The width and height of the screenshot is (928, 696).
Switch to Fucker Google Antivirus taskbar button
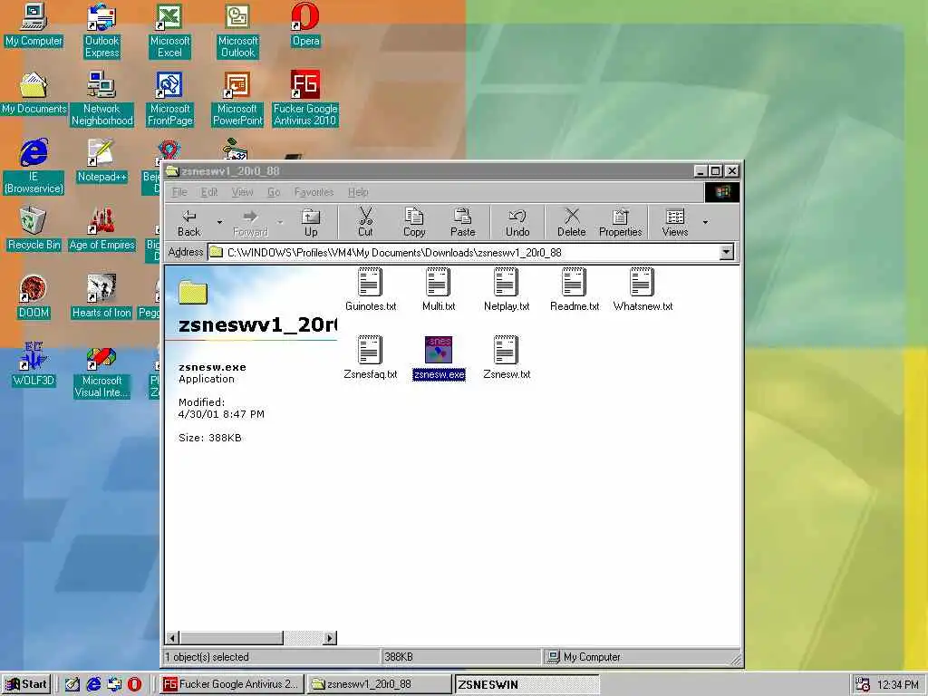tap(232, 684)
